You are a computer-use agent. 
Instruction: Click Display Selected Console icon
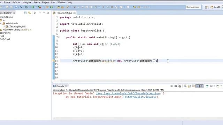[x=212, y=86]
